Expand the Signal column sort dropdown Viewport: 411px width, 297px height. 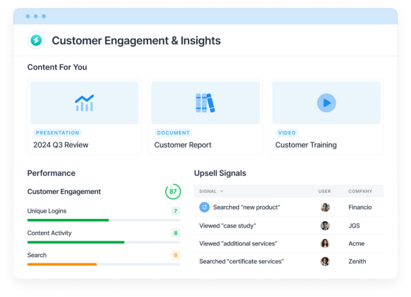click(x=221, y=191)
